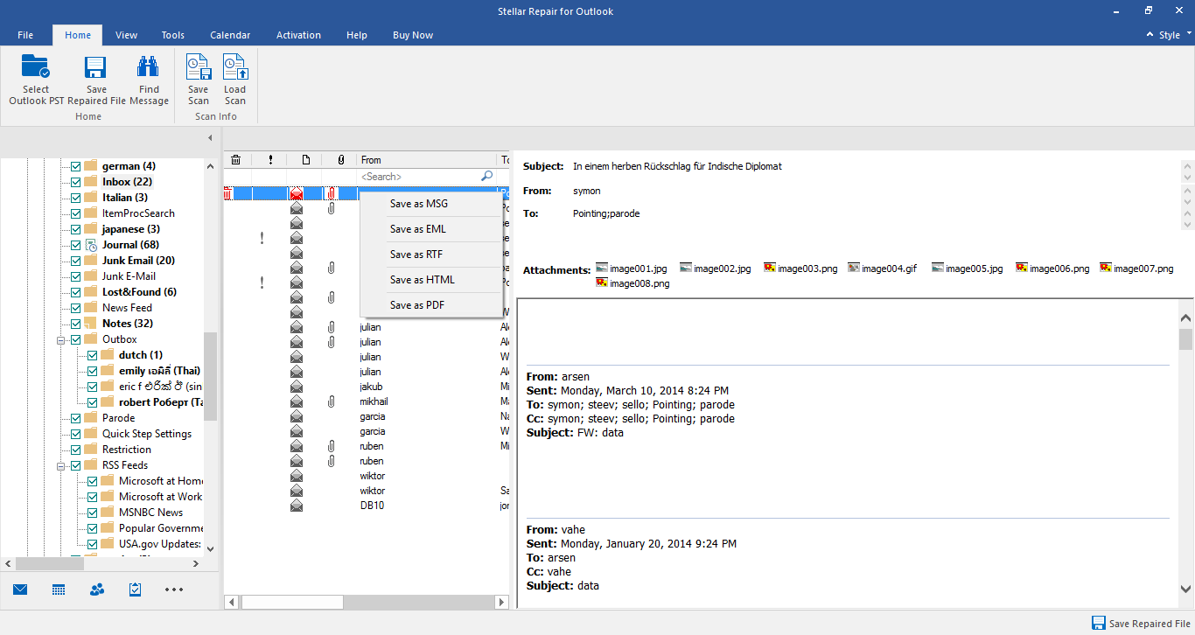Open the Activation tab

[x=298, y=35]
